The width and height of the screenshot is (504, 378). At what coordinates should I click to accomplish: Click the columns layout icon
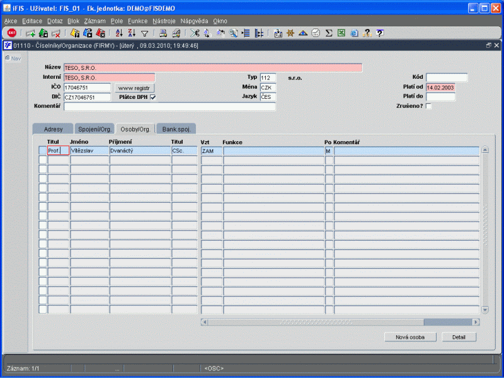point(259,33)
